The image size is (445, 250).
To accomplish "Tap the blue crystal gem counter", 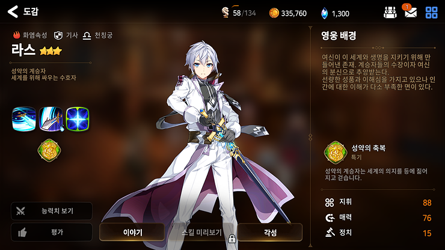I will click(x=335, y=13).
